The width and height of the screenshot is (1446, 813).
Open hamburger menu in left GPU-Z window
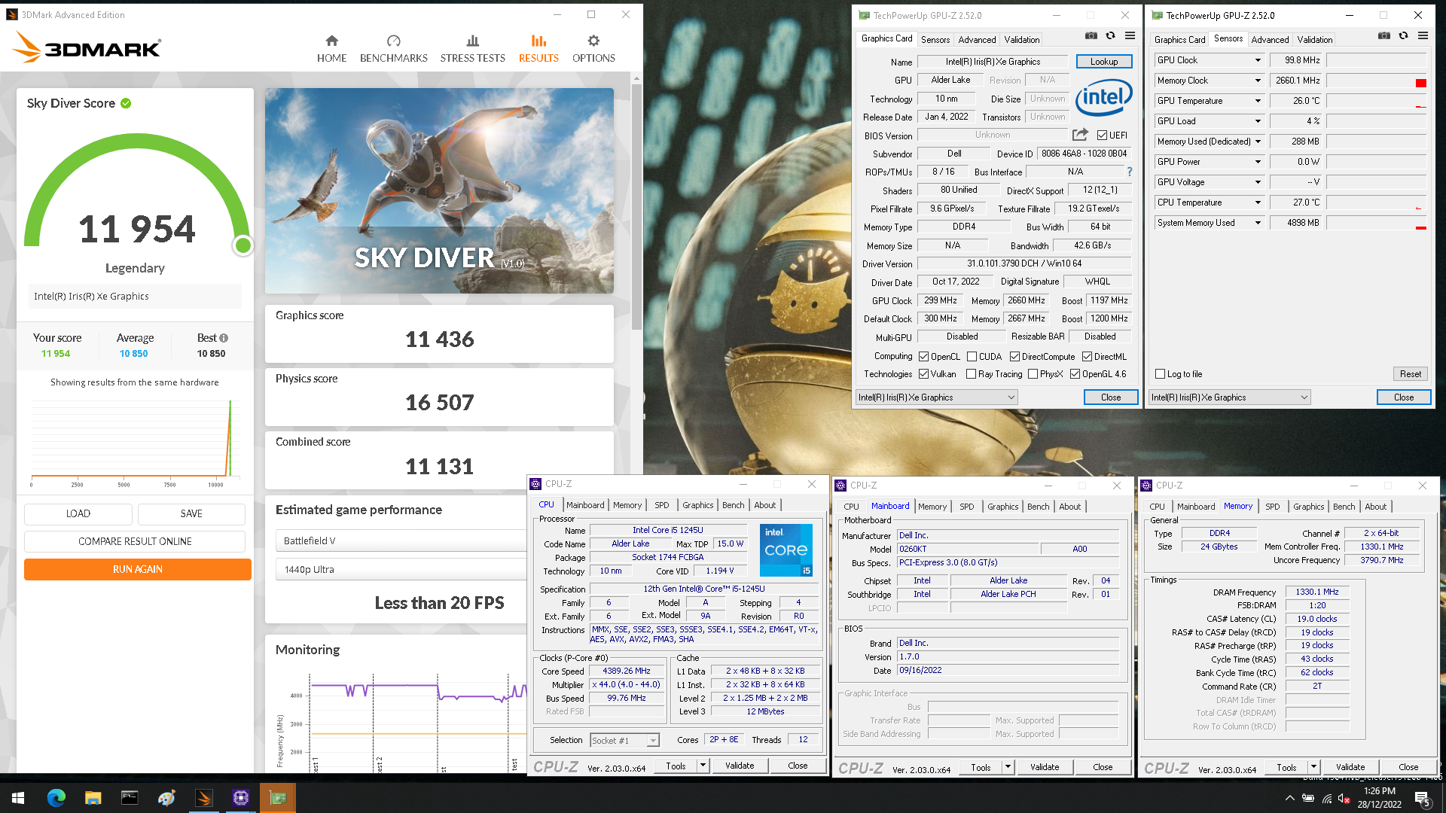coord(1130,35)
